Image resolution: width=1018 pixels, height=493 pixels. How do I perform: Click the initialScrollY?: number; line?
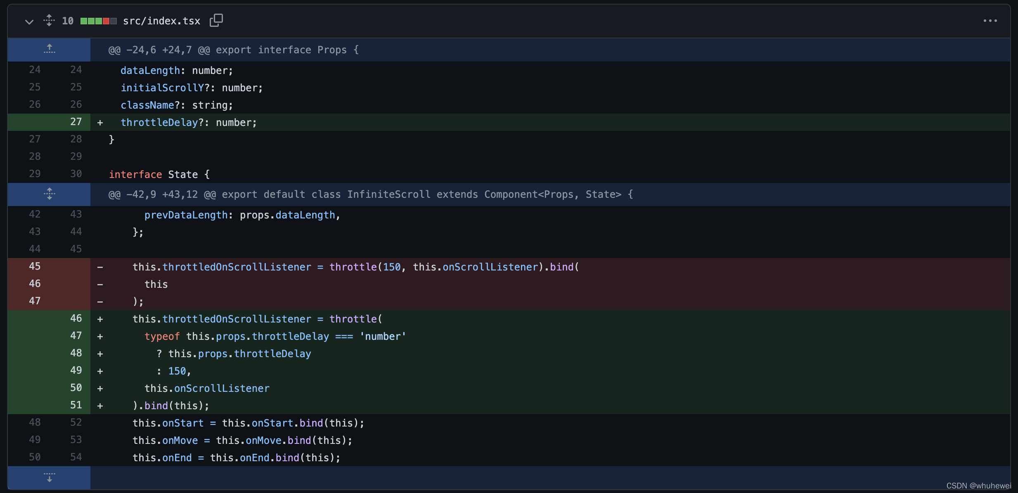coord(550,88)
